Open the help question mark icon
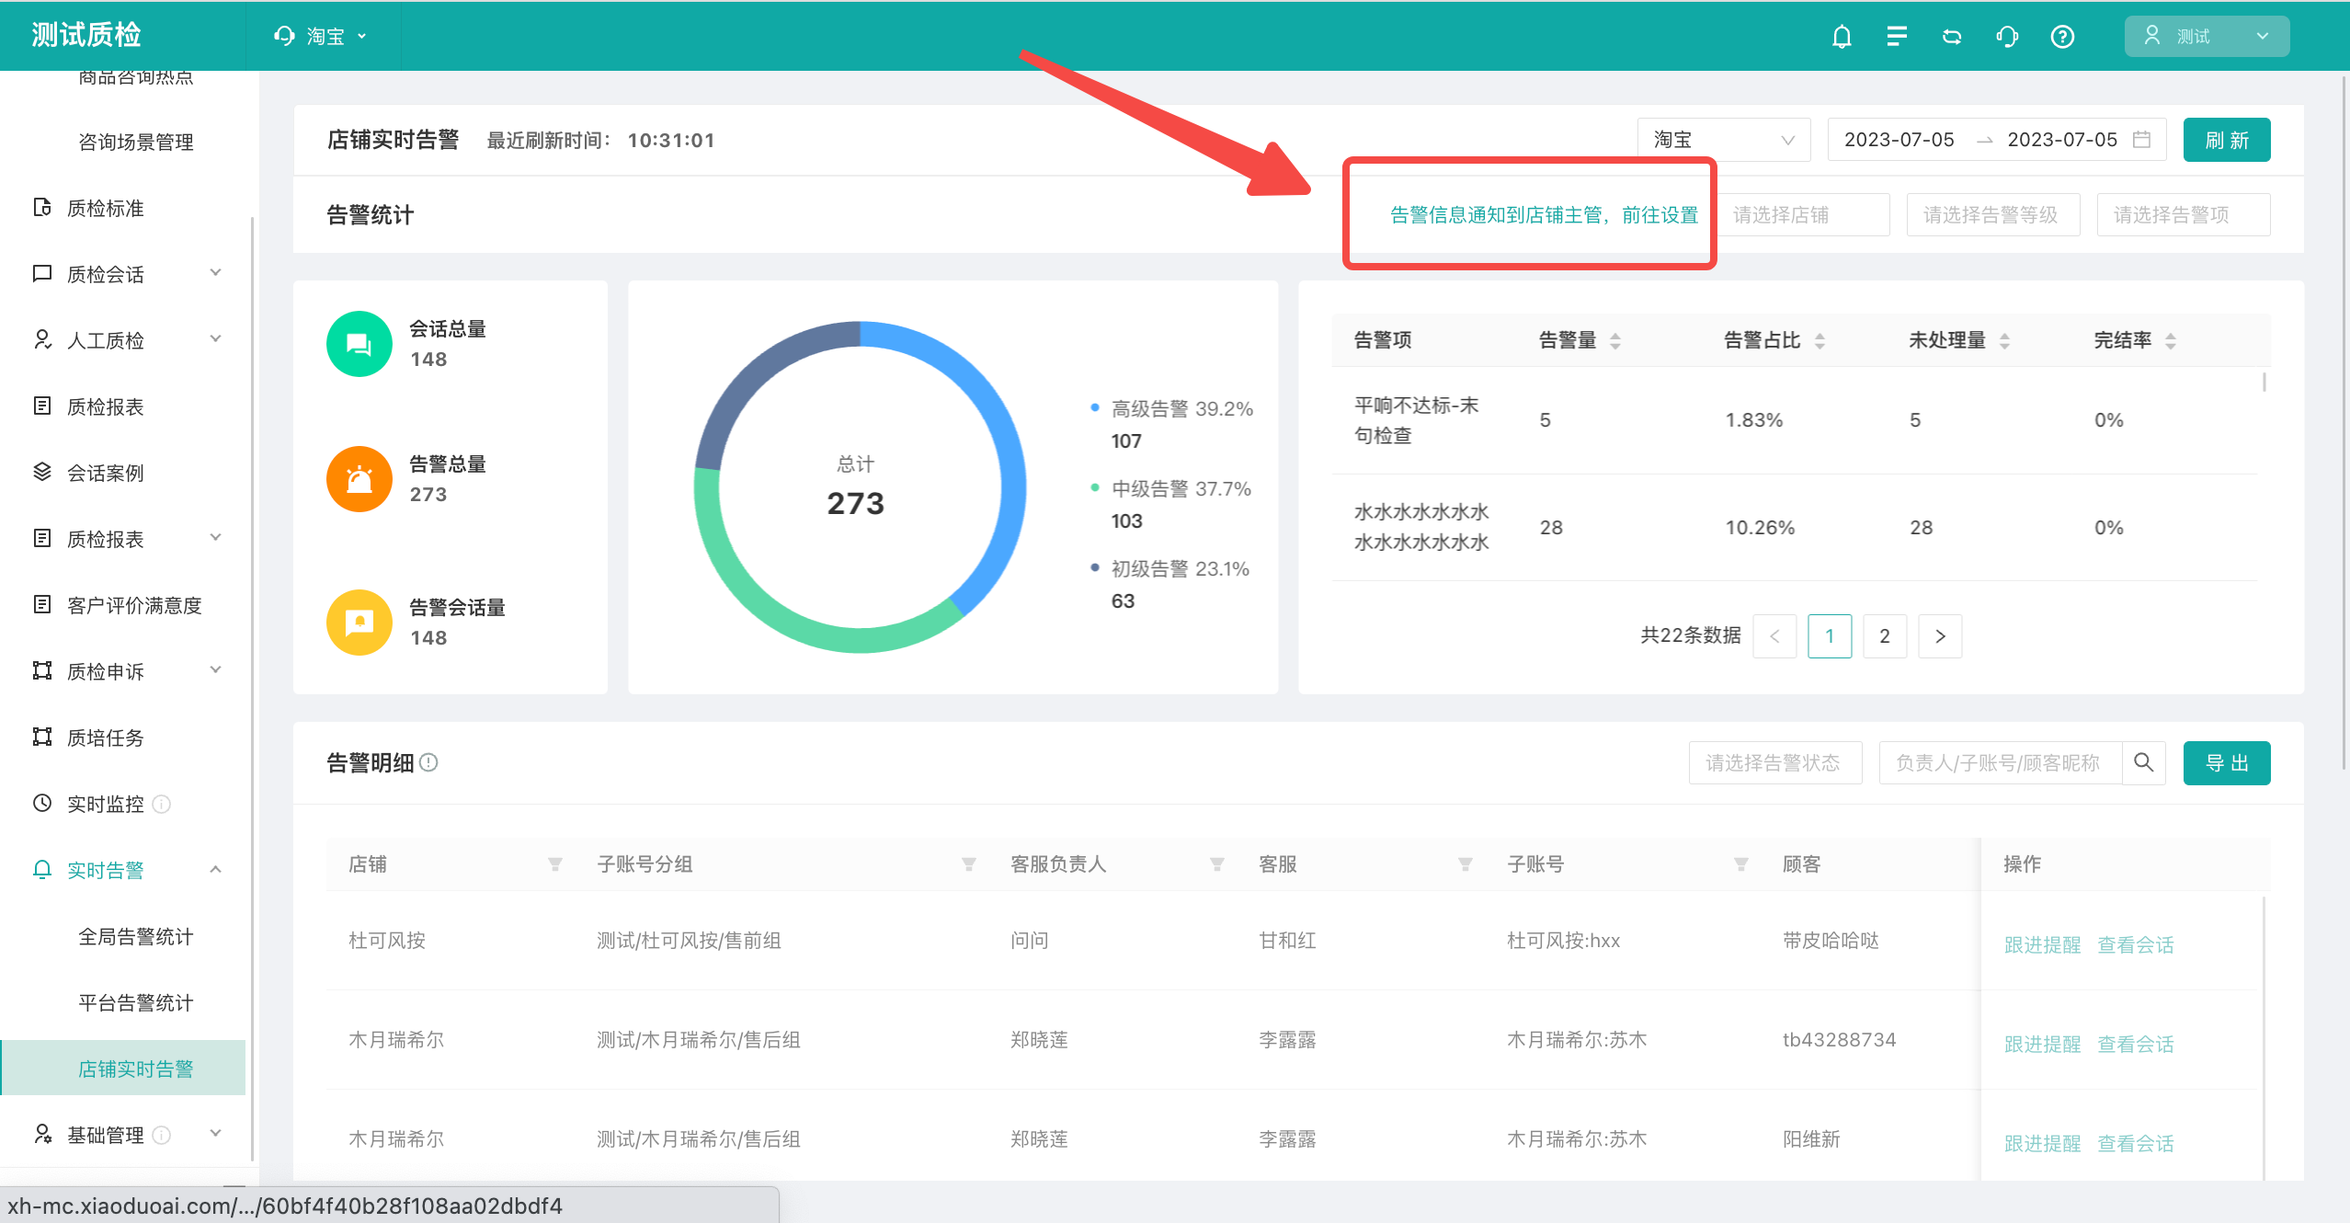 tap(2062, 37)
